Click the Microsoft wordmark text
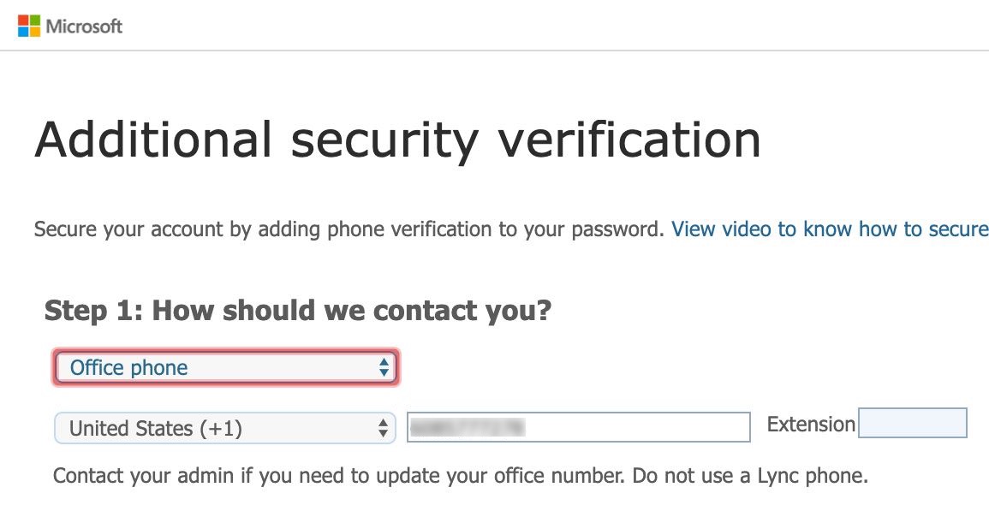The height and width of the screenshot is (517, 989). point(84,27)
